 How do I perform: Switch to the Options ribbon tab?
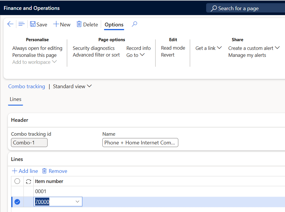pyautogui.click(x=114, y=25)
